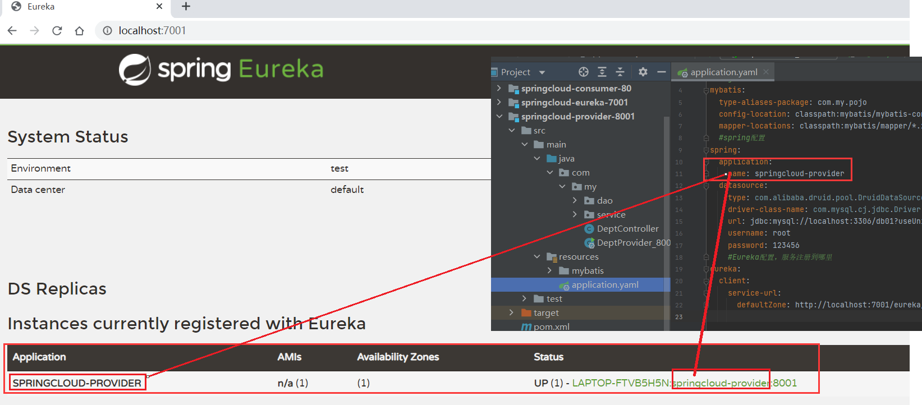This screenshot has height=405, width=922.
Task: Select application.yaml in project tree
Action: tap(599, 285)
